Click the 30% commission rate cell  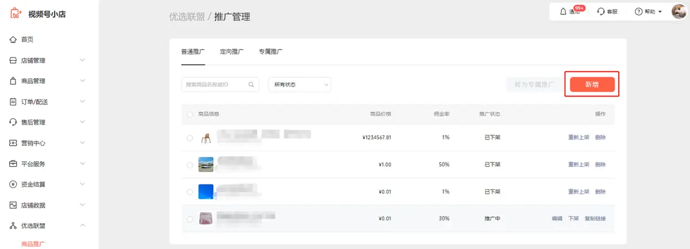pyautogui.click(x=444, y=219)
